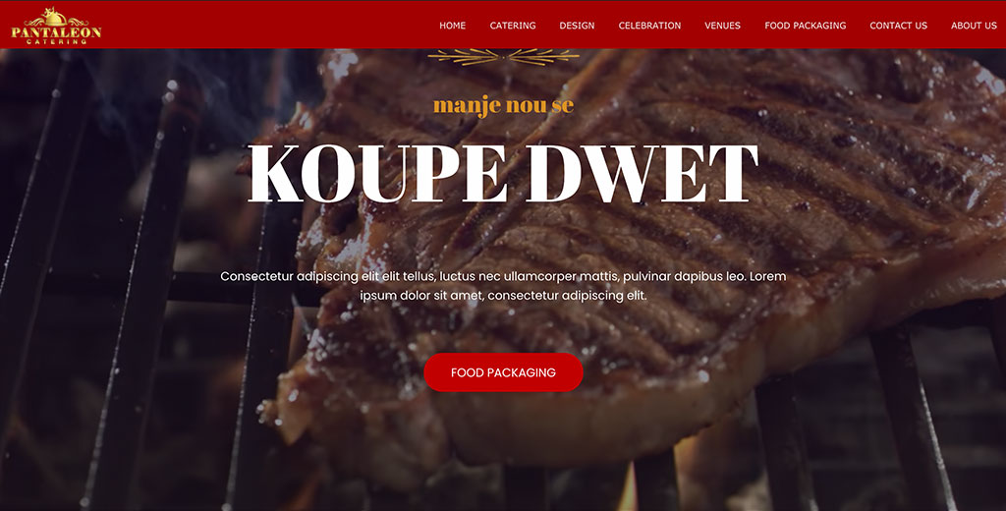This screenshot has width=1006, height=511.
Task: Click the gold sunburst ornament above the tagline
Action: [x=504, y=57]
